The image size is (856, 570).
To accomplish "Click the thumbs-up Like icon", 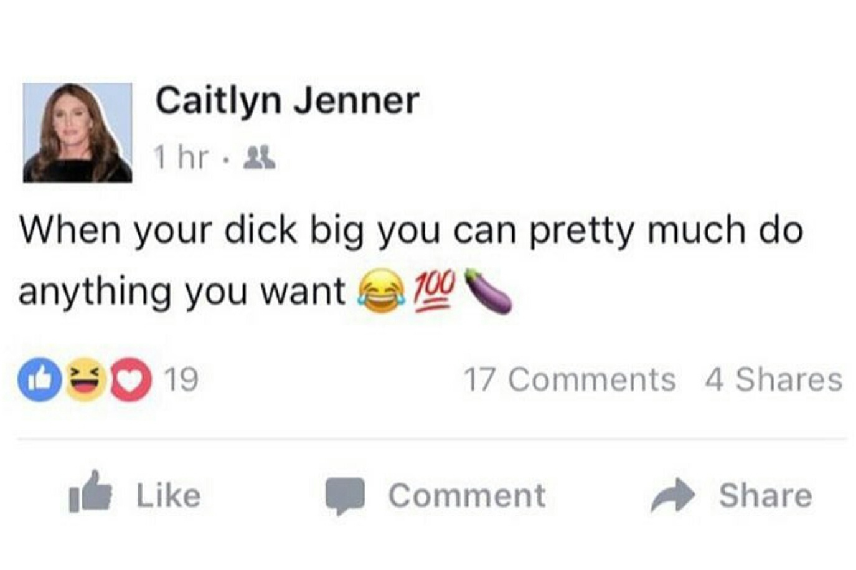I will pos(91,493).
